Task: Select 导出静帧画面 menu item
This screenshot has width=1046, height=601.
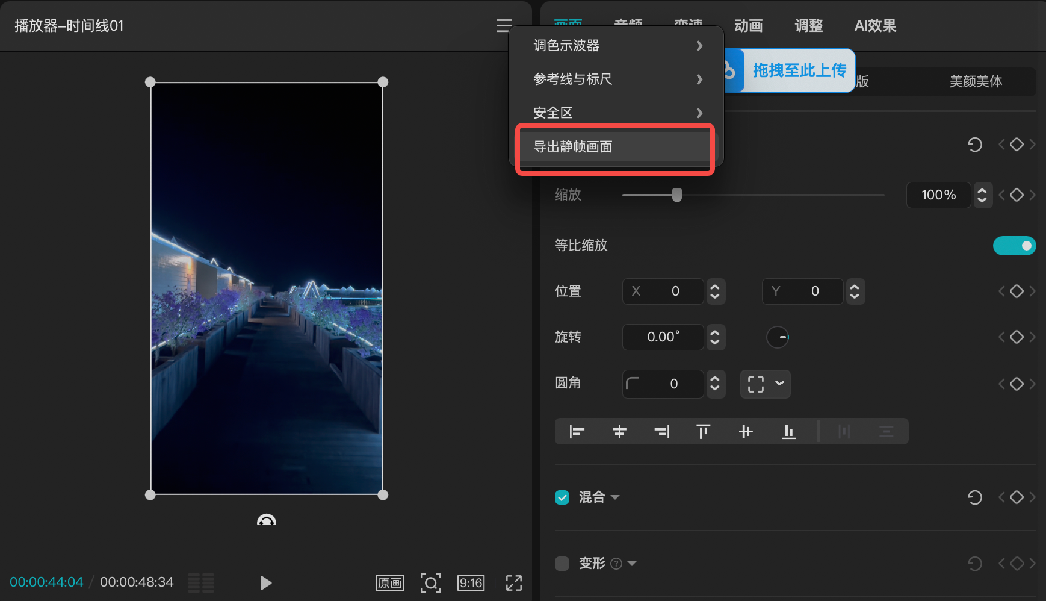Action: [614, 147]
